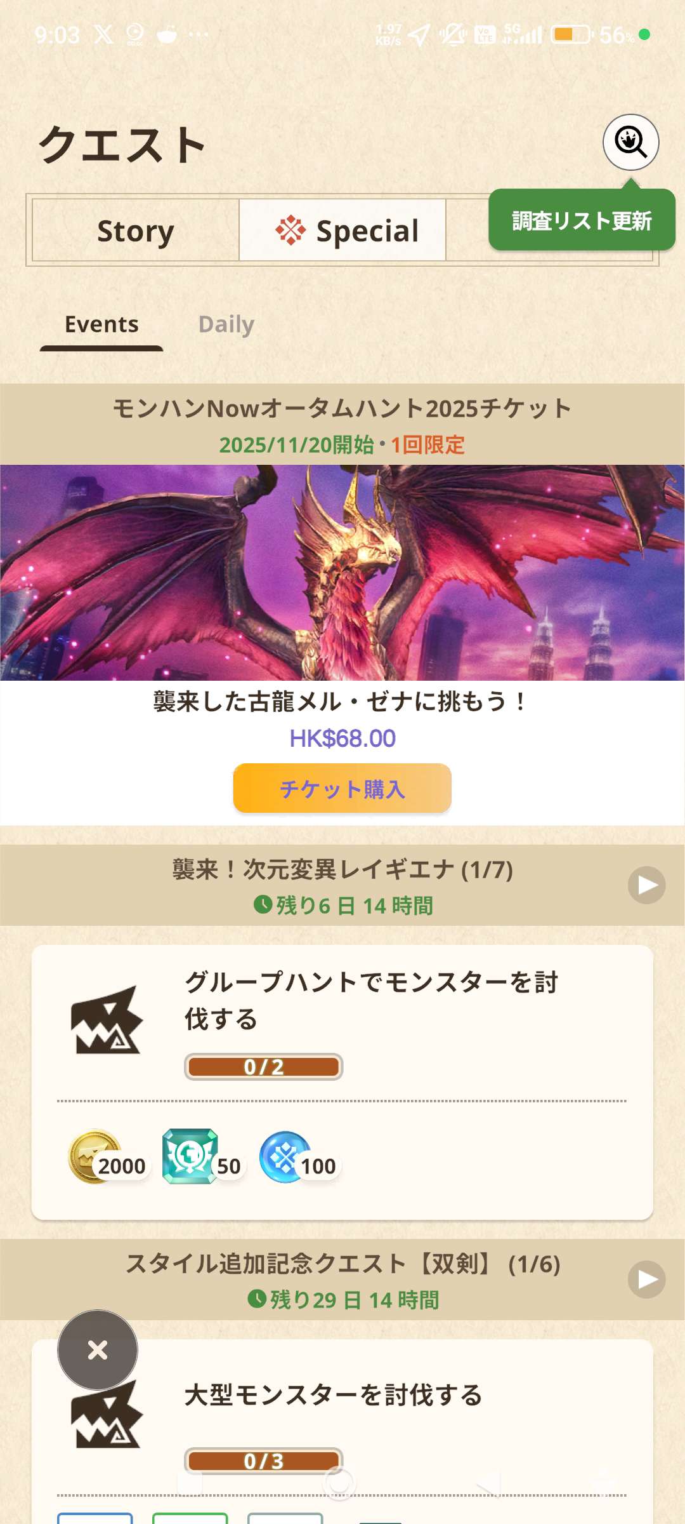Viewport: 685px width, 1524px height.
Task: Switch to the Daily sub-tab
Action: pyautogui.click(x=226, y=324)
